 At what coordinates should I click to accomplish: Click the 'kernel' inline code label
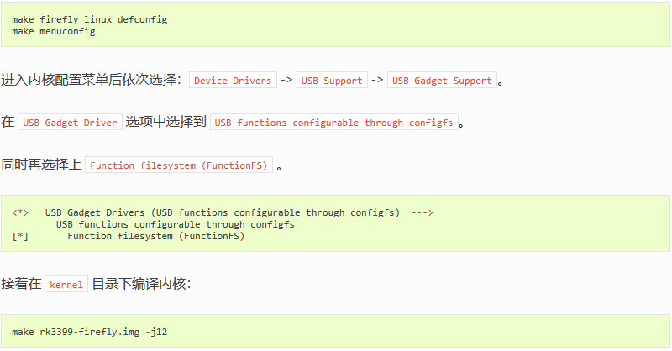point(66,285)
